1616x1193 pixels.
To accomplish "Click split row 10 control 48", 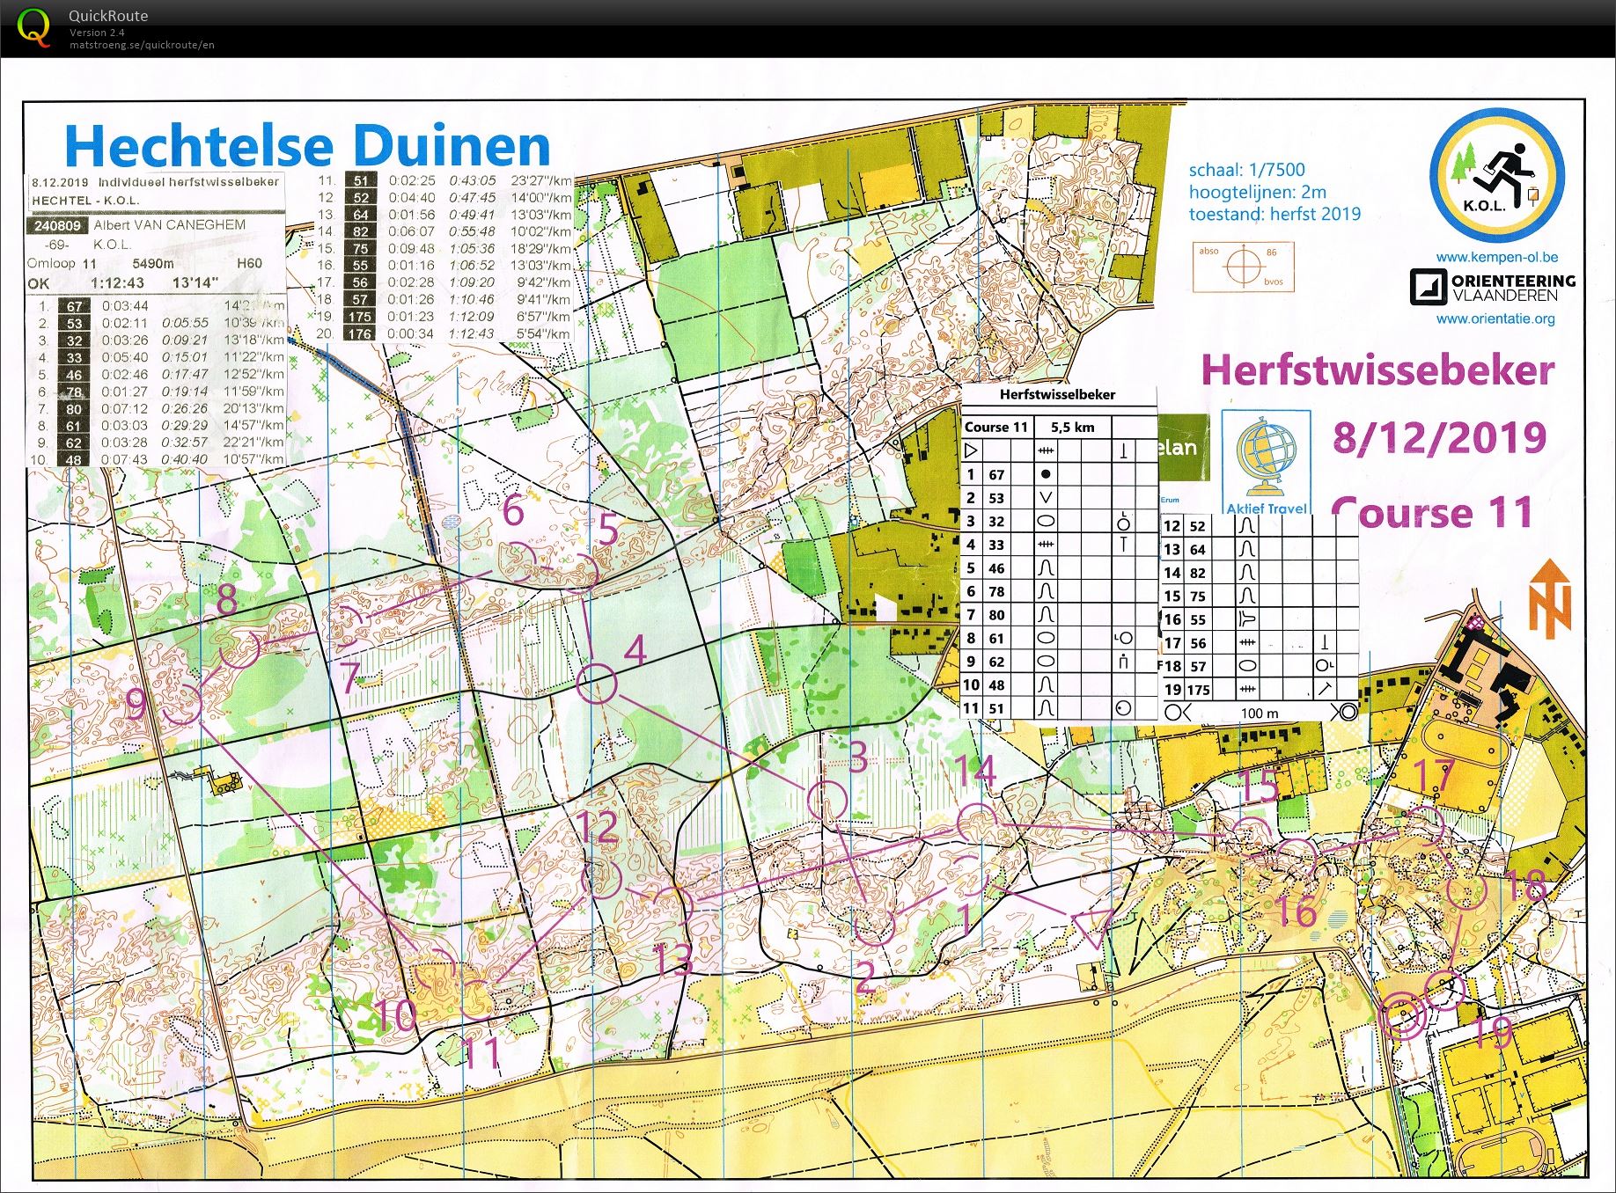I will coord(73,460).
